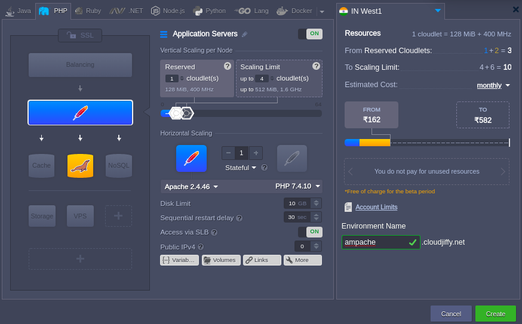The width and height of the screenshot is (522, 324).
Task: Enable the SSL option
Action: [80, 35]
